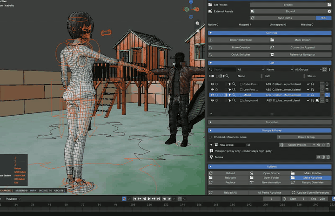Open the All filter dropdown
Image resolution: width=335 pixels, height=216 pixels.
(250, 70)
